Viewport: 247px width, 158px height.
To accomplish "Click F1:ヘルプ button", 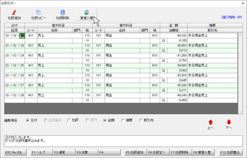I will [x=42, y=152].
